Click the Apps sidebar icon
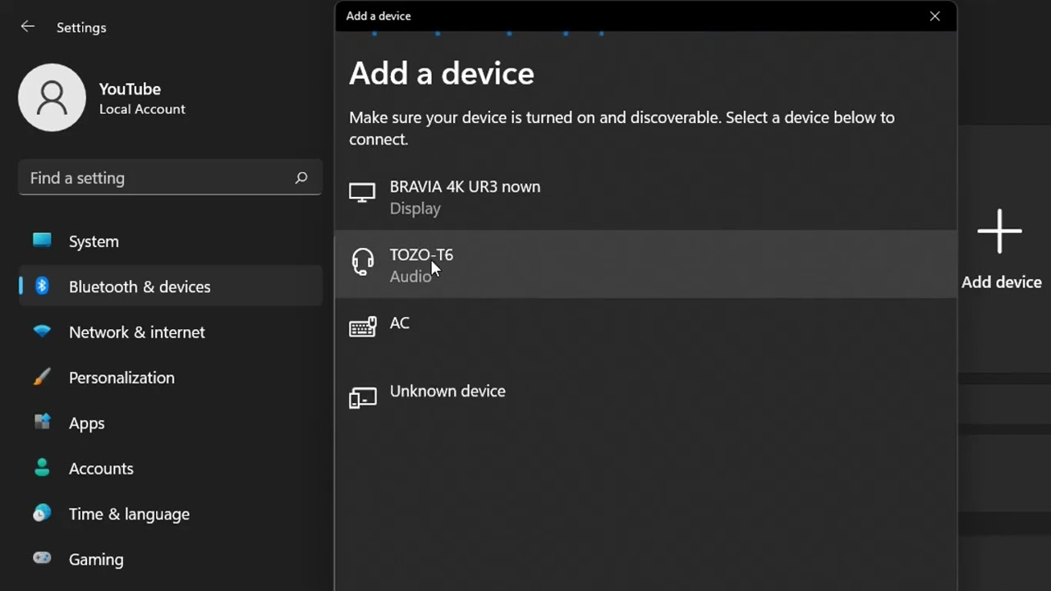The height and width of the screenshot is (591, 1051). [42, 423]
